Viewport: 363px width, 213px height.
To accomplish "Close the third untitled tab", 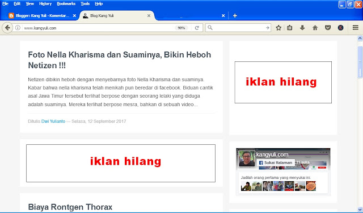I will [x=223, y=15].
